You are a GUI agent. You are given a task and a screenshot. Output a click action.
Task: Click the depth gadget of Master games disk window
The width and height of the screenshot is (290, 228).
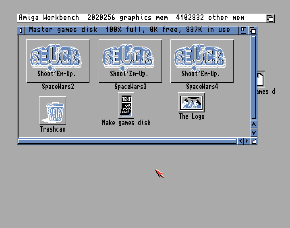(x=253, y=31)
